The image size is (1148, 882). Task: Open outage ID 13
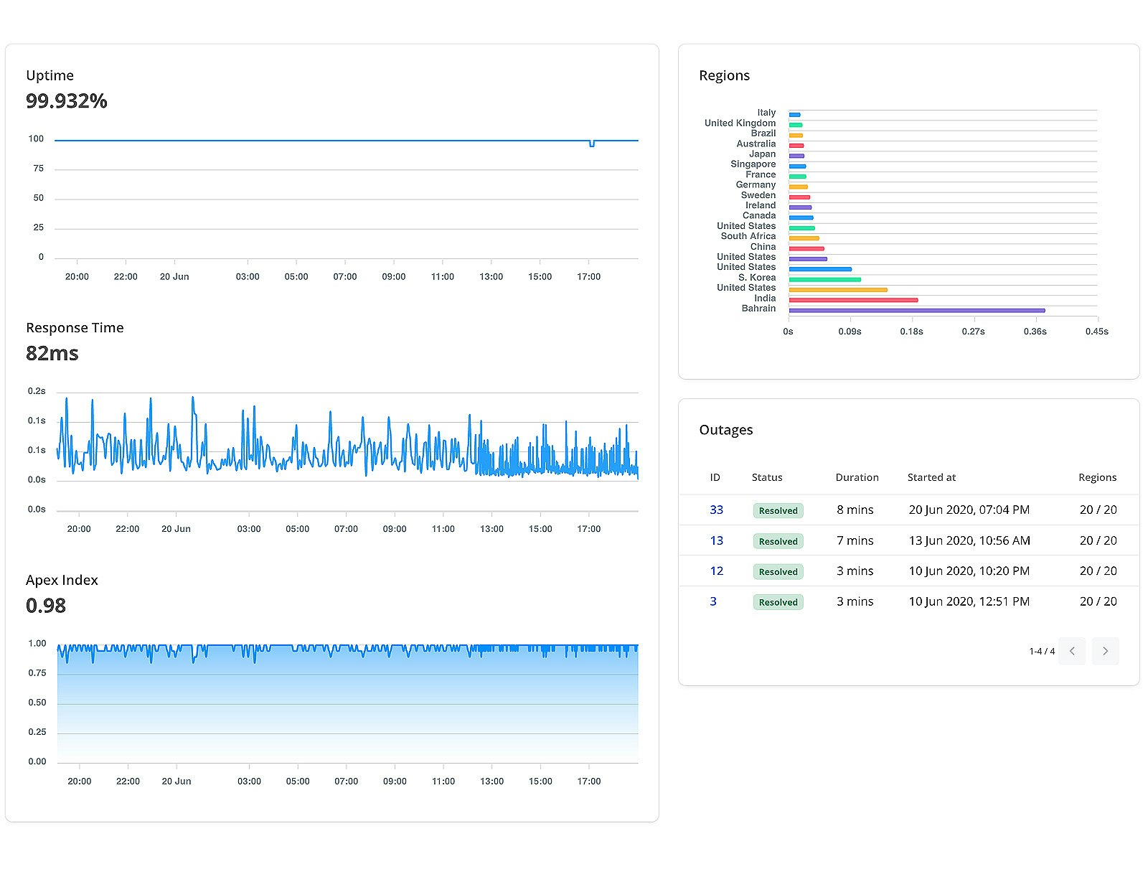click(716, 540)
